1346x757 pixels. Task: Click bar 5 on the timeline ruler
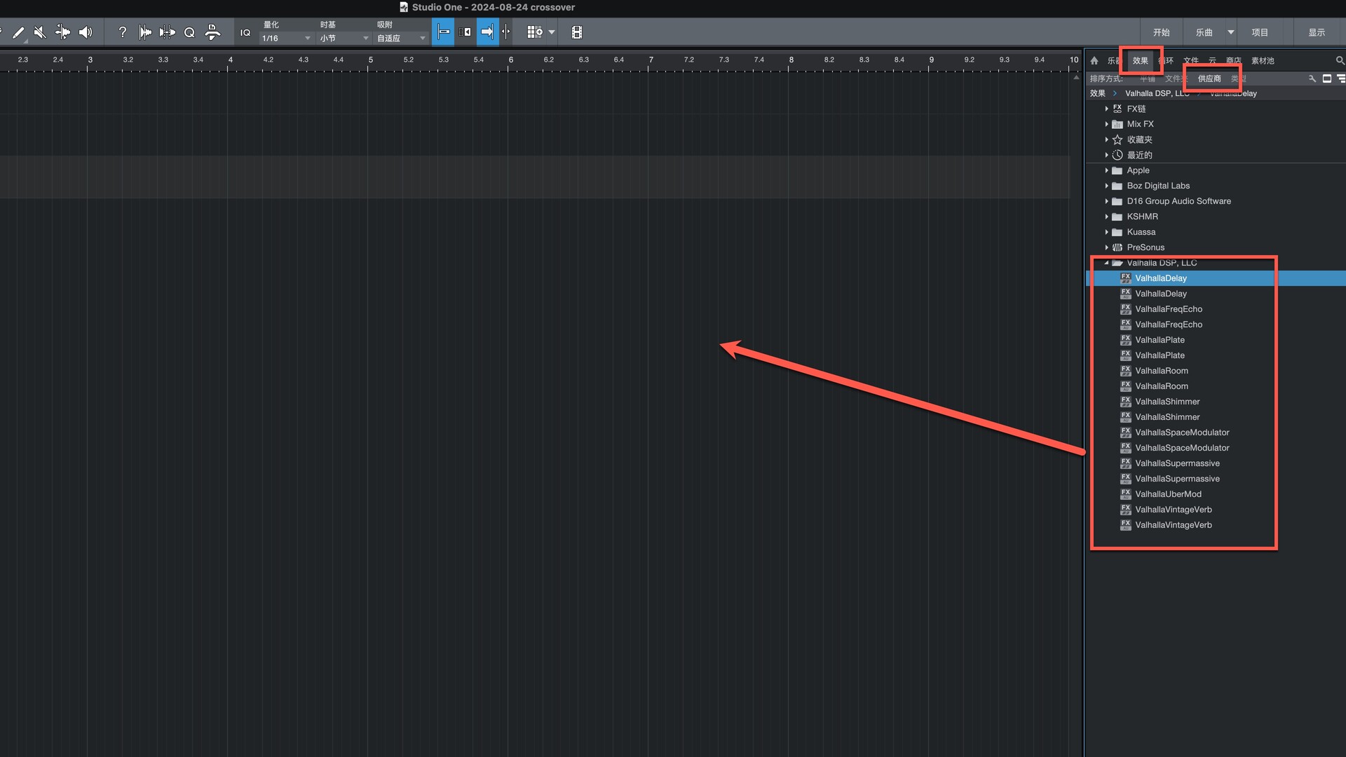pos(370,60)
